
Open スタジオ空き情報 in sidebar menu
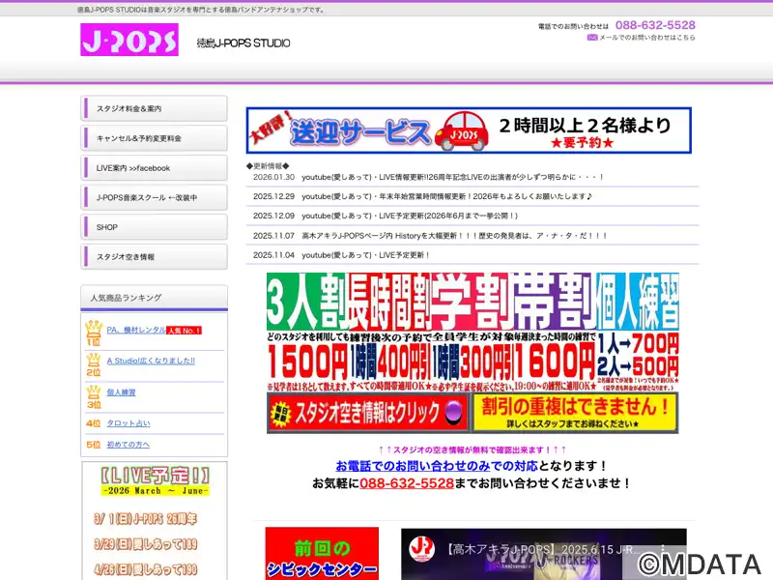point(155,257)
